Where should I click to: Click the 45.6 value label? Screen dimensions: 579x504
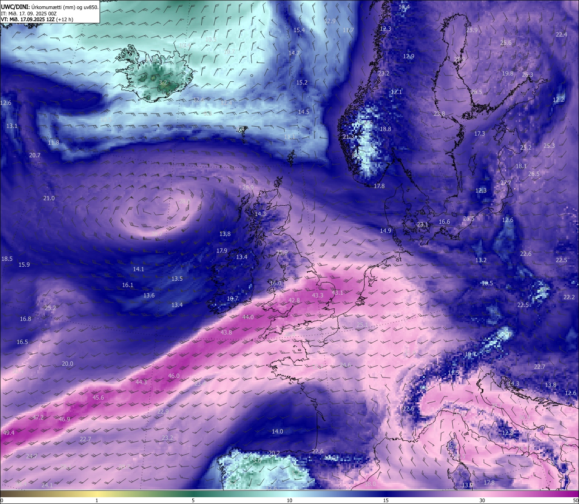[98, 398]
